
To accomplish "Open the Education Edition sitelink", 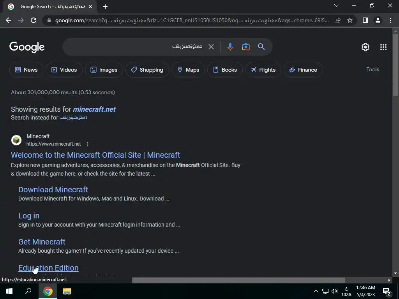I will pyautogui.click(x=48, y=268).
